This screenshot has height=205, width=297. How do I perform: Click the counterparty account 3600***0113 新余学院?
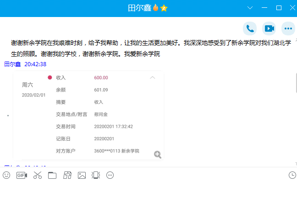(117, 151)
